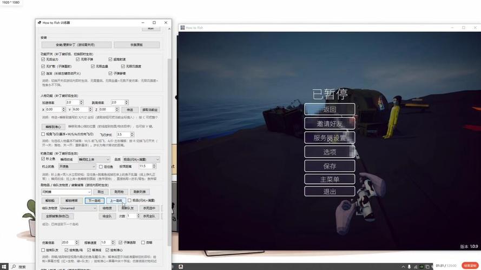
Task: Click the scroll-up arrow in the trainer panel
Action: click(x=169, y=29)
